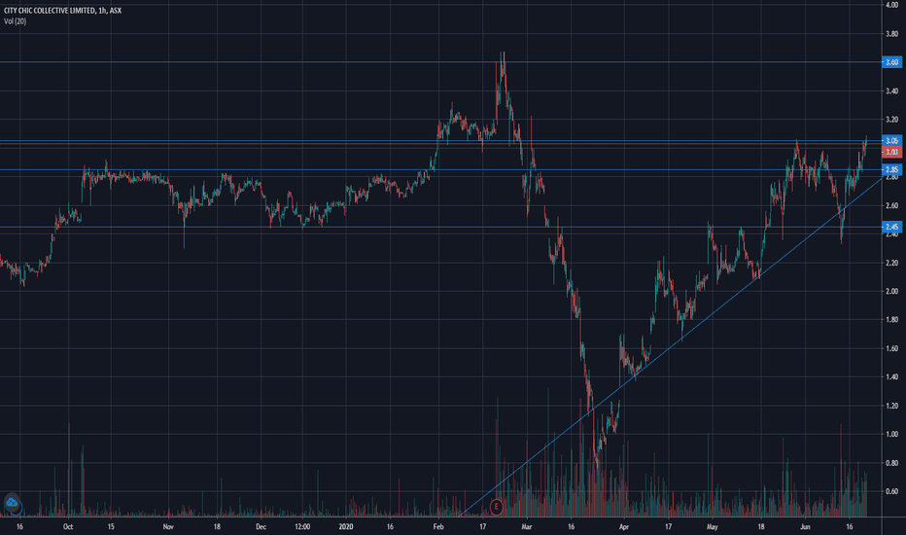Click the 1.00 price axis value
The width and height of the screenshot is (906, 535).
point(891,434)
